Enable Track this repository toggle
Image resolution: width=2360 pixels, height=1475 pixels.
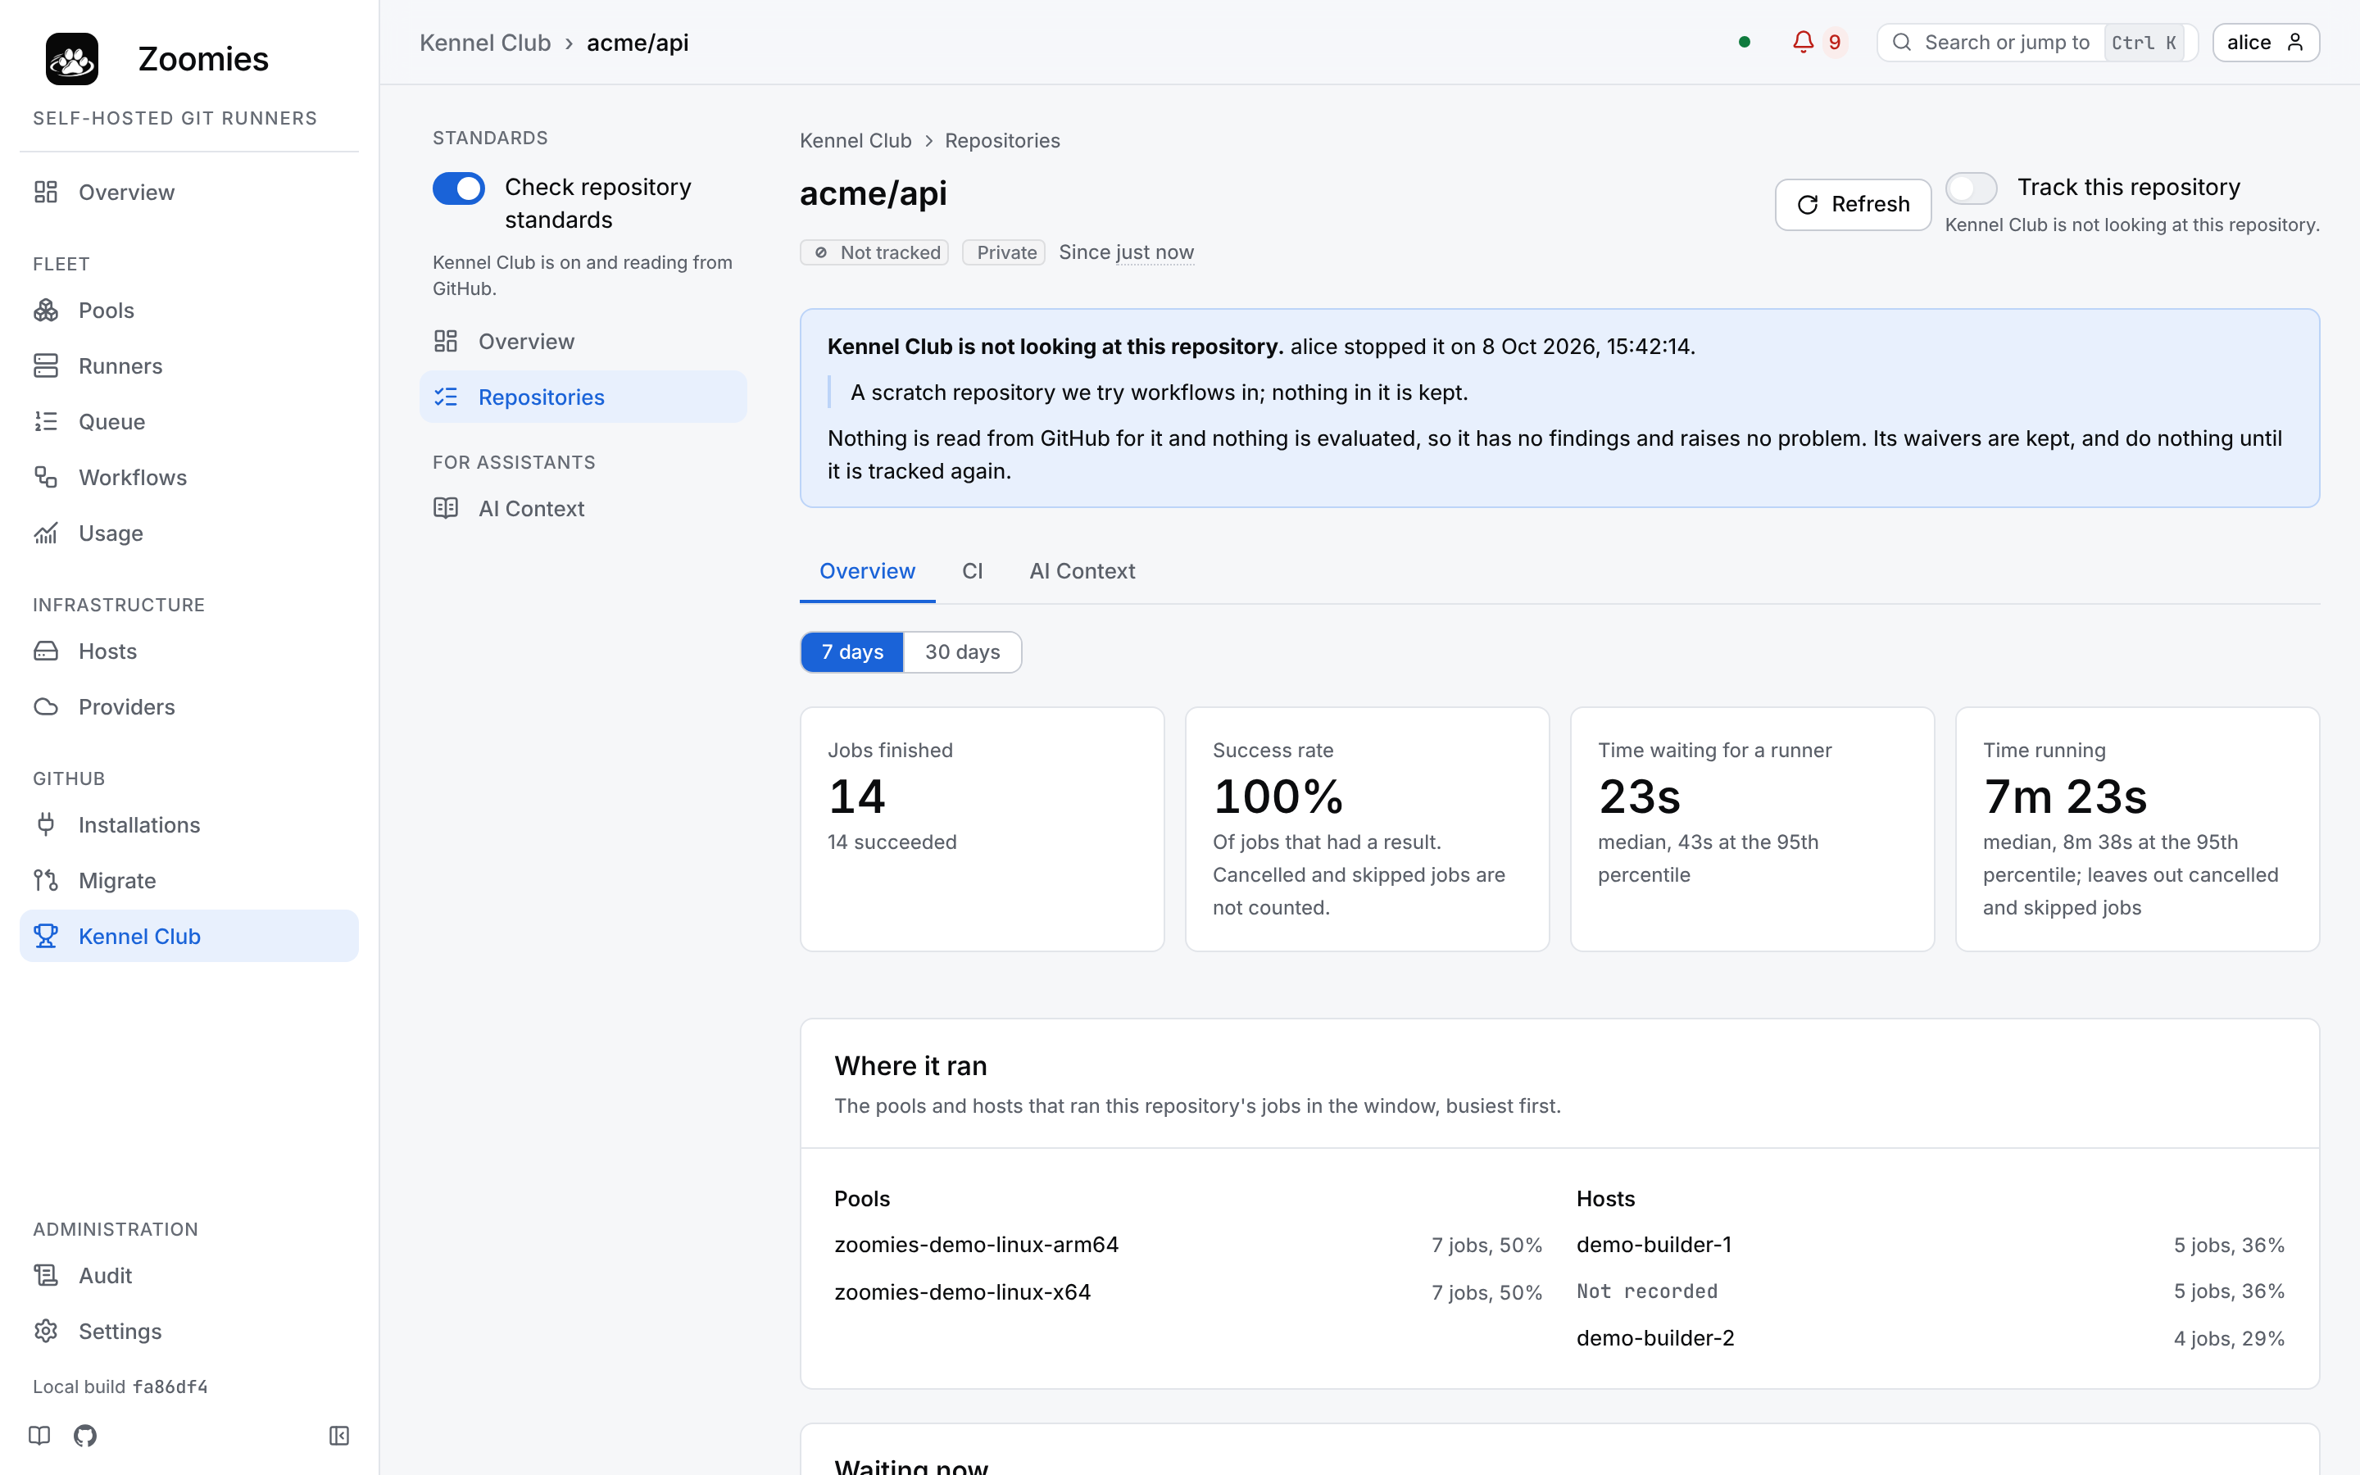[x=1971, y=188]
